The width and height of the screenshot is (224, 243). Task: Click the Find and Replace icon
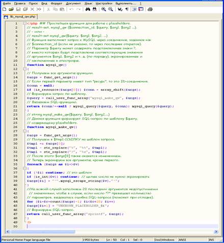point(95,9)
